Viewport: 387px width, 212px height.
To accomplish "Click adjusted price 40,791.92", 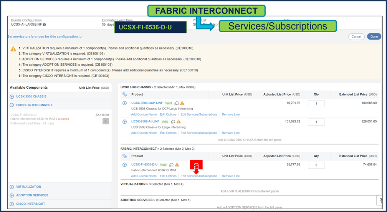I will (x=293, y=103).
